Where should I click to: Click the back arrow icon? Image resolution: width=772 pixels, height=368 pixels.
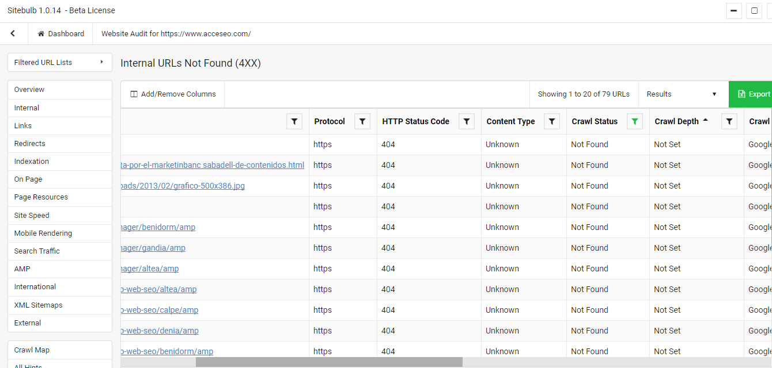(13, 34)
